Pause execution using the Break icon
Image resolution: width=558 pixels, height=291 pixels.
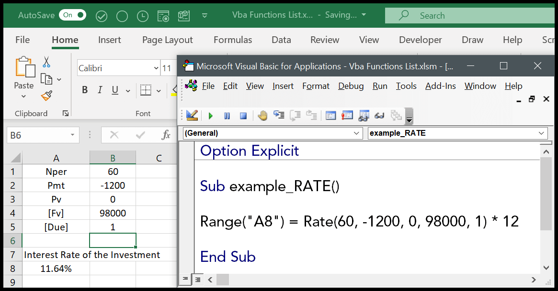click(x=227, y=115)
